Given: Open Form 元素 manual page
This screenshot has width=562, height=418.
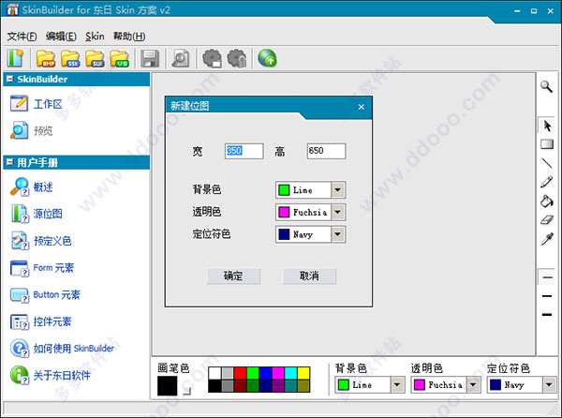Looking at the screenshot, I should (42, 268).
